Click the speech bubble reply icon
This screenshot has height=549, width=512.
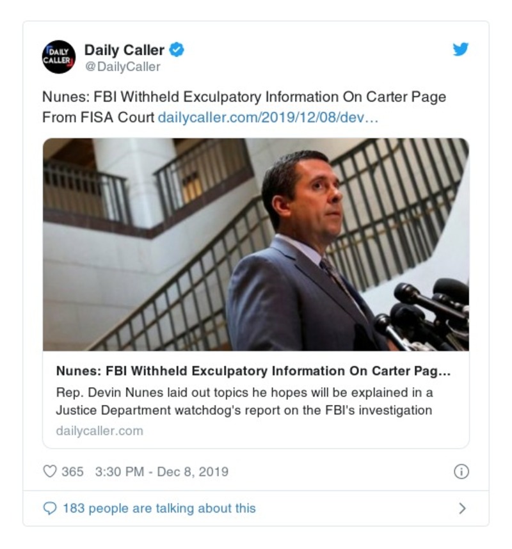click(50, 508)
